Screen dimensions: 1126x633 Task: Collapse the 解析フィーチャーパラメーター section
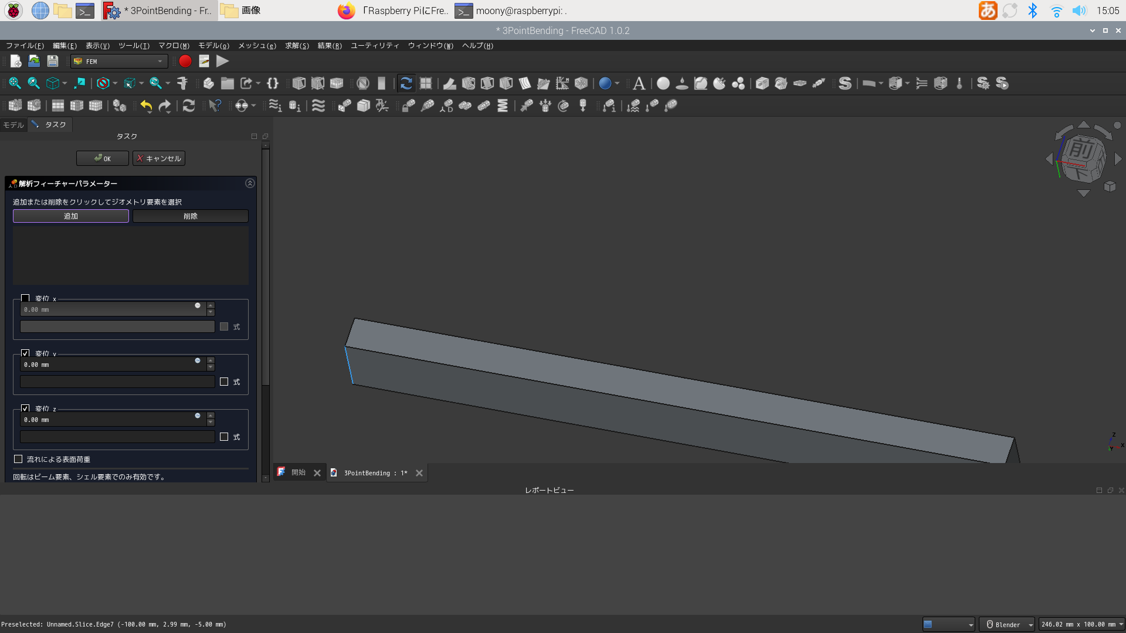tap(250, 183)
